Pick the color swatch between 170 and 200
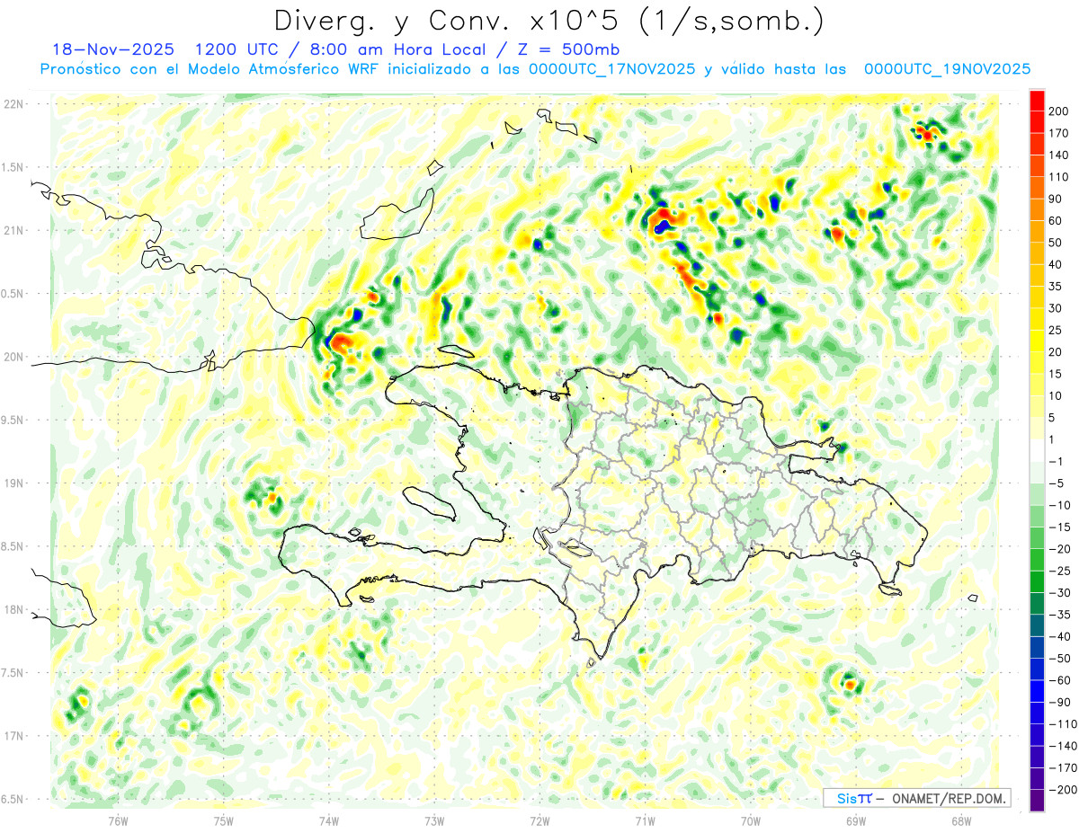This screenshot has width=1079, height=833. pyautogui.click(x=1038, y=122)
